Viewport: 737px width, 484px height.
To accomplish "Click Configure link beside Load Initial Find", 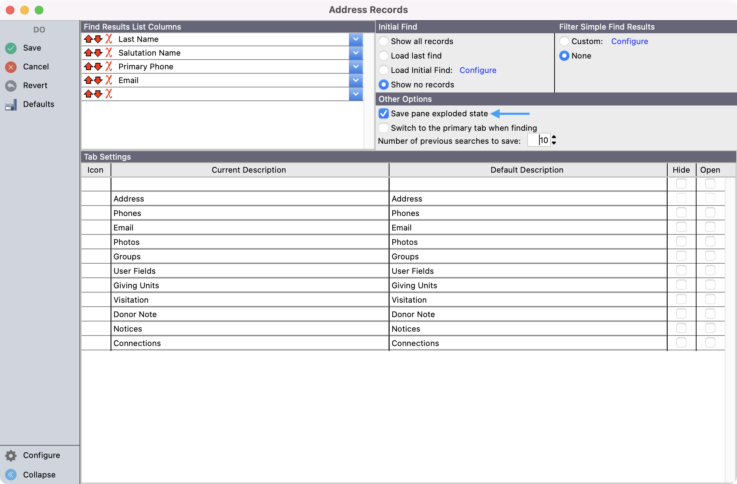I will tap(478, 70).
